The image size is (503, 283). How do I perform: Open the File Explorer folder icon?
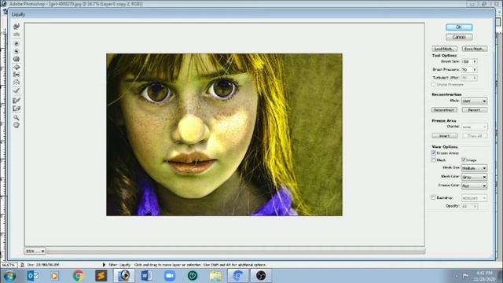coord(215,276)
